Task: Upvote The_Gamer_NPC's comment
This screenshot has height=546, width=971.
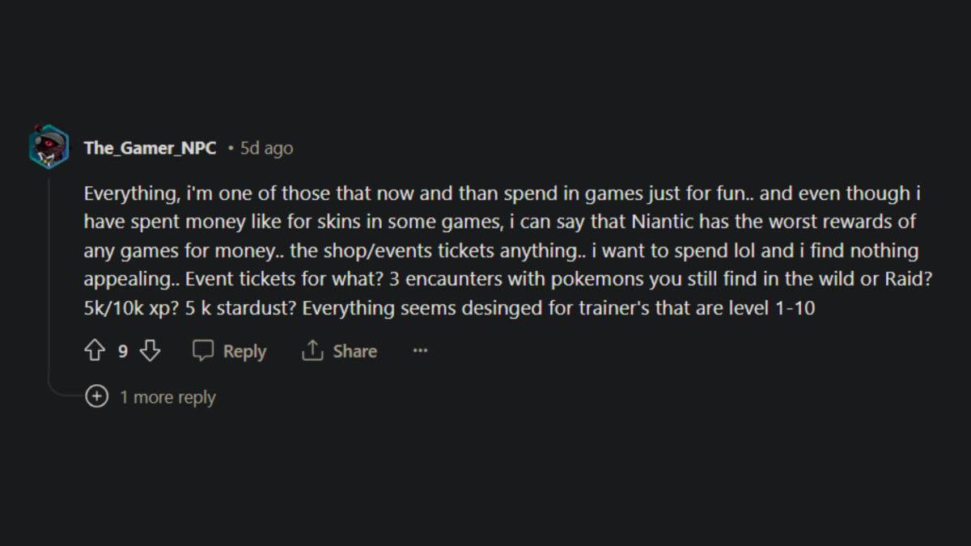Action: pos(95,351)
